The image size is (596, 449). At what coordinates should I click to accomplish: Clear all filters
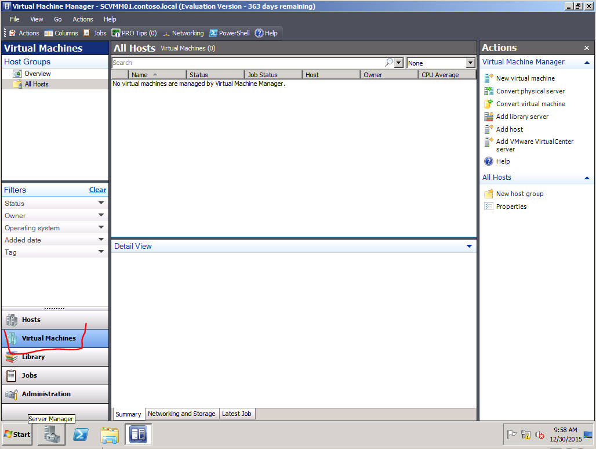pyautogui.click(x=97, y=190)
